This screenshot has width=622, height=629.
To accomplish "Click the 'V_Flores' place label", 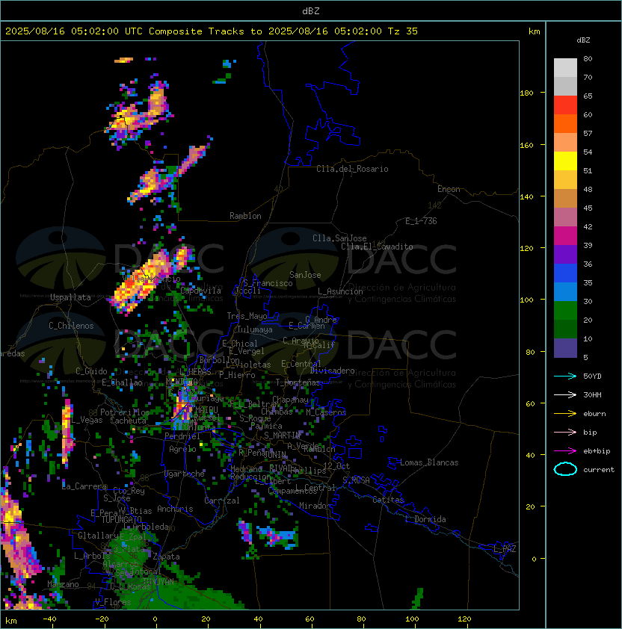I will [x=113, y=602].
